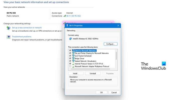Click the Microsoft Network Adapter Multiplexor icon

(73, 67)
